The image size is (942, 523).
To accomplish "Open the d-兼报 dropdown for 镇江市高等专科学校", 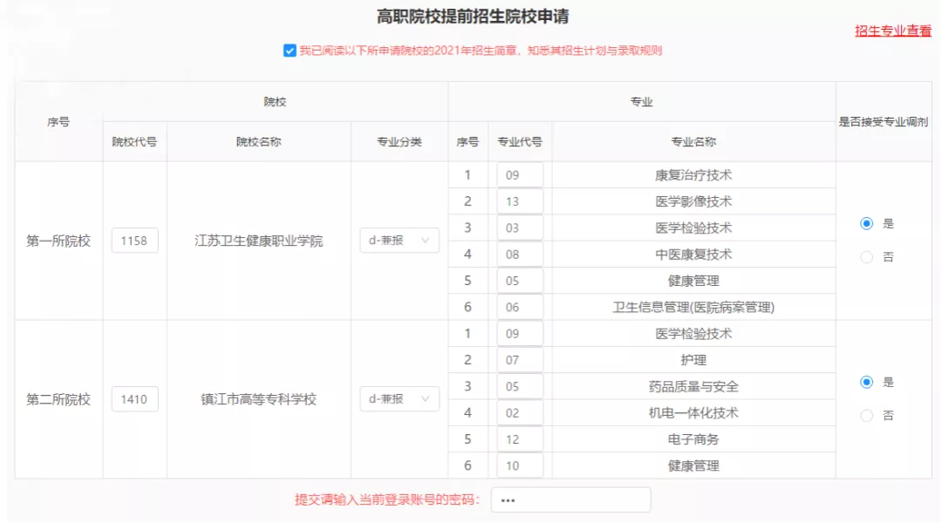I will [x=399, y=398].
